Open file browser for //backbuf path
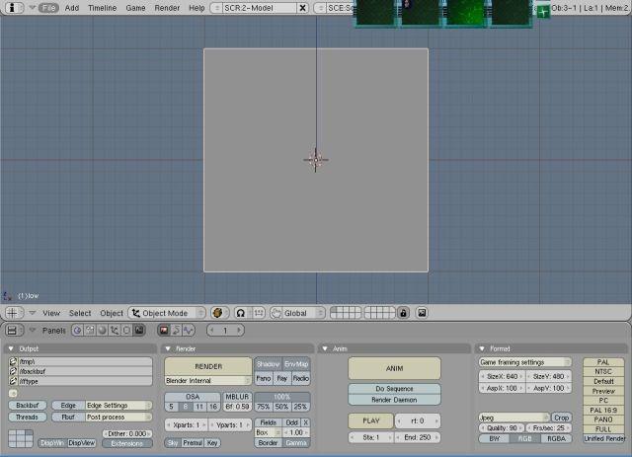This screenshot has width=632, height=457. tap(13, 371)
